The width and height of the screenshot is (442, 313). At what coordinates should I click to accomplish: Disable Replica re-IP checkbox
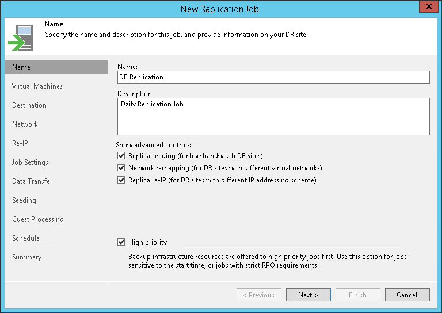121,180
